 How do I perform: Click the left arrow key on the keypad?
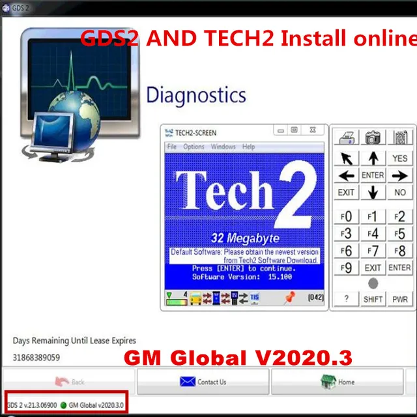click(x=347, y=175)
